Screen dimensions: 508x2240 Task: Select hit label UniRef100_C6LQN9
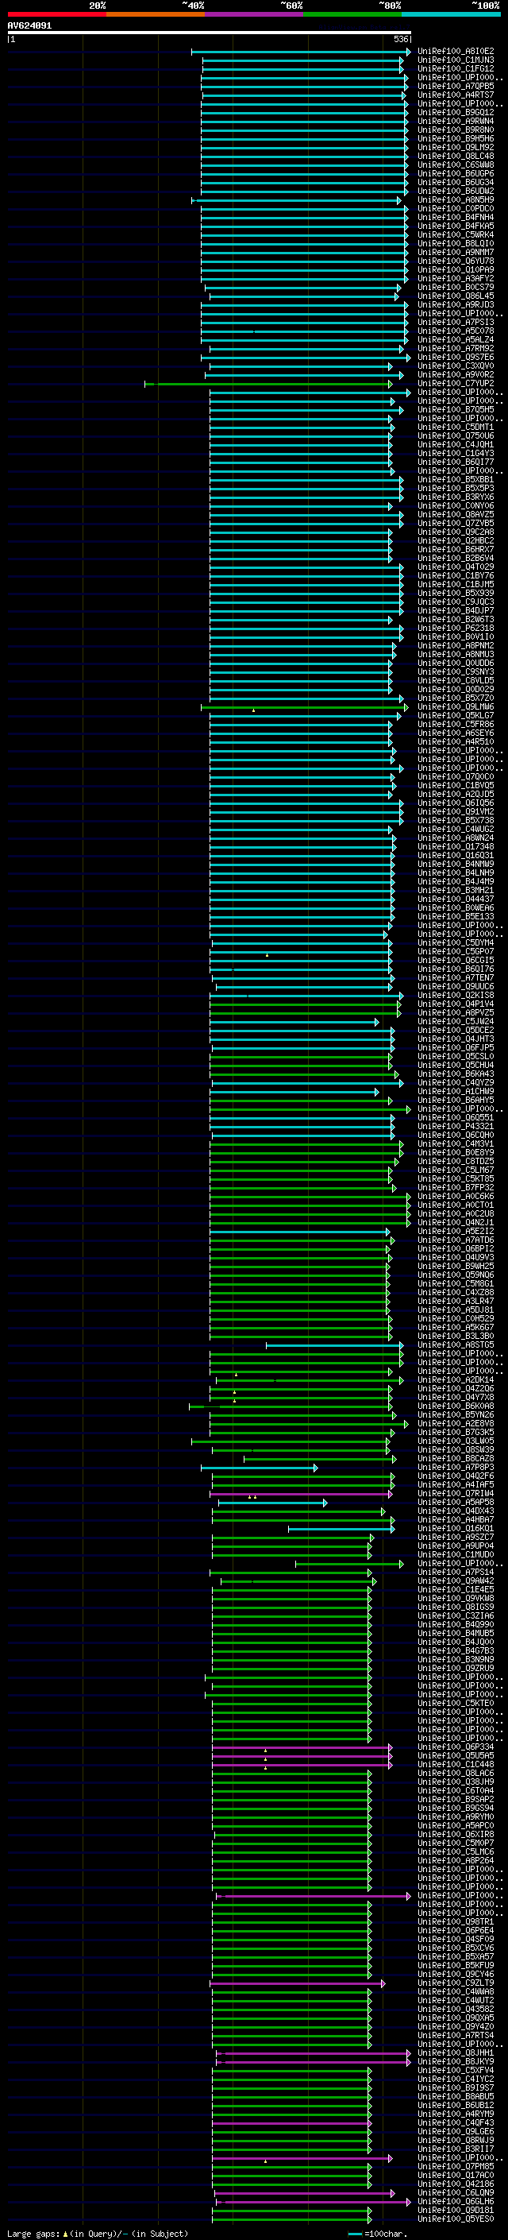pyautogui.click(x=456, y=2192)
